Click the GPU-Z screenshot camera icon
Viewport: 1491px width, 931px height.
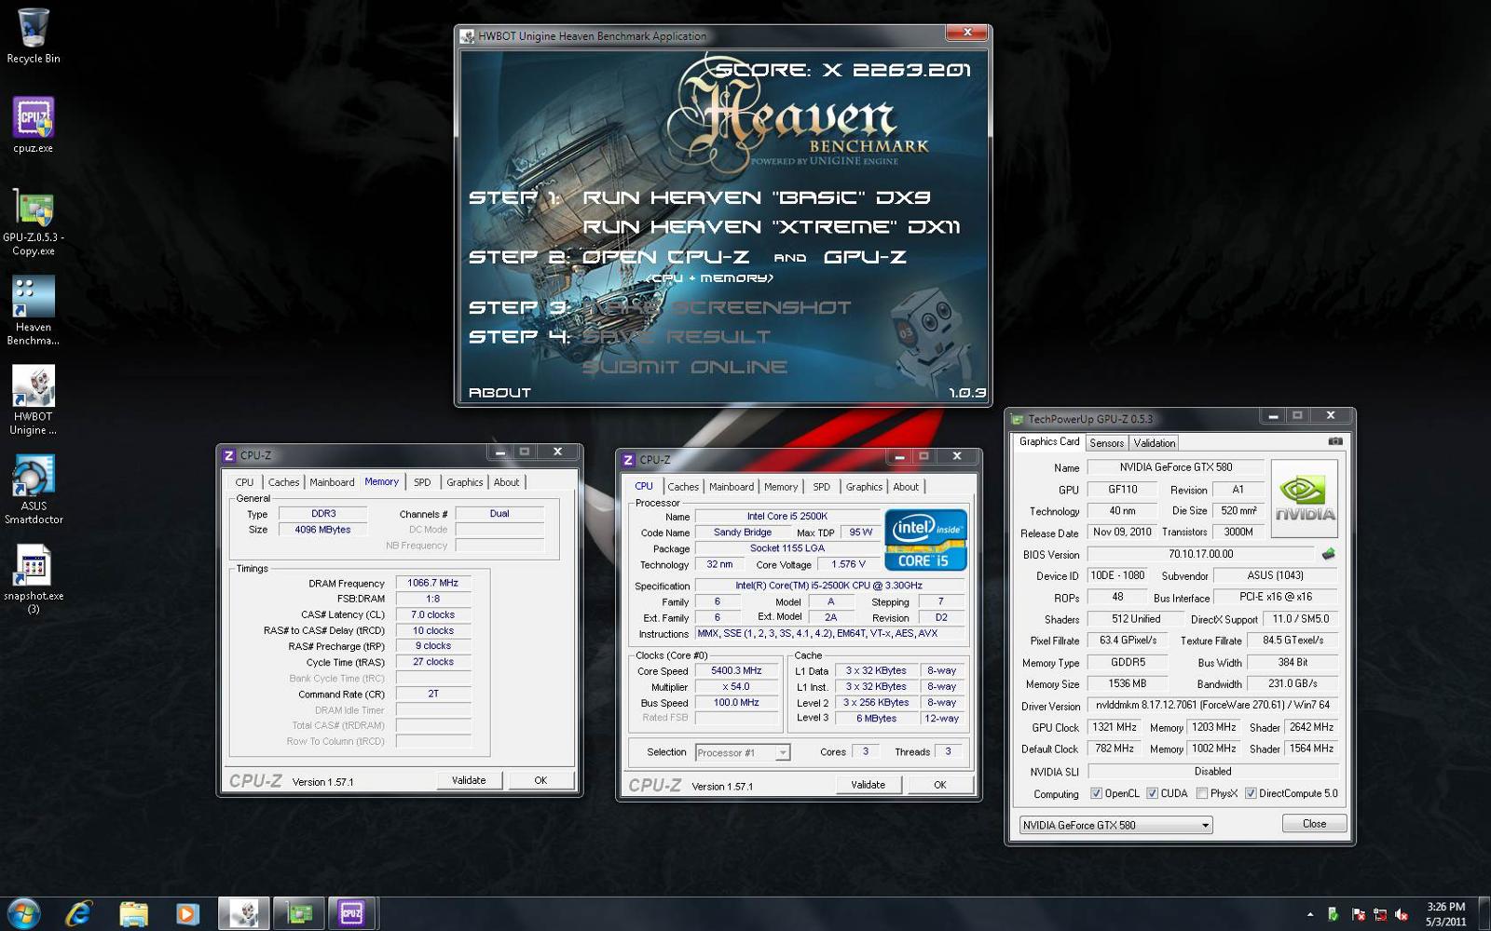click(x=1334, y=441)
